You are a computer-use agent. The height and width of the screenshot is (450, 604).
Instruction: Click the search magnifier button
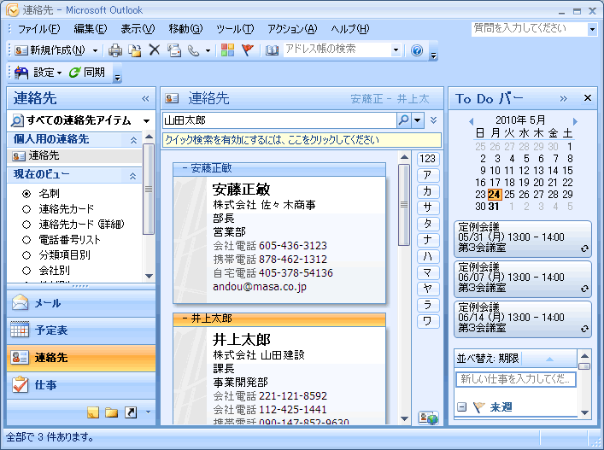point(403,120)
